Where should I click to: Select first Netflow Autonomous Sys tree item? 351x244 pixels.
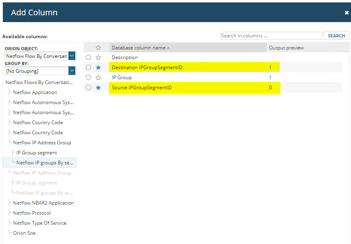tap(44, 103)
